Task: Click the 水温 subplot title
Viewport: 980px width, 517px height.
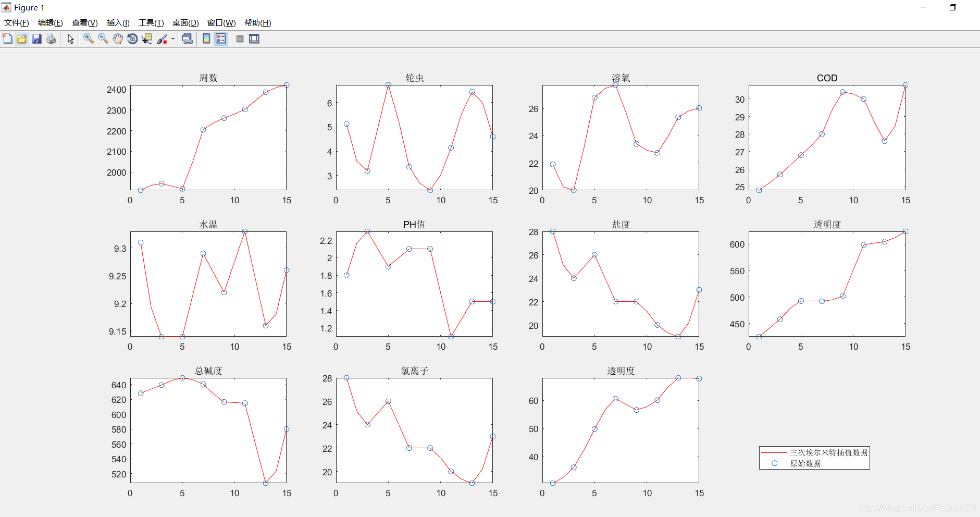Action: (x=208, y=225)
